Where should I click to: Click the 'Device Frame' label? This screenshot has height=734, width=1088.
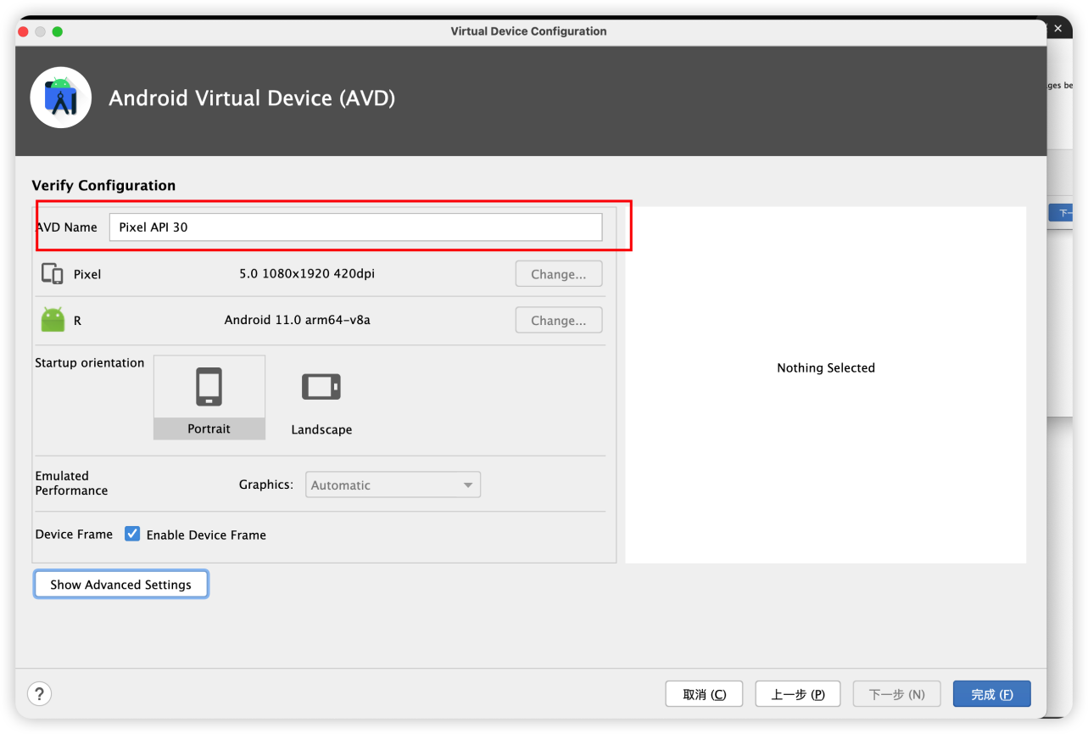(x=74, y=534)
